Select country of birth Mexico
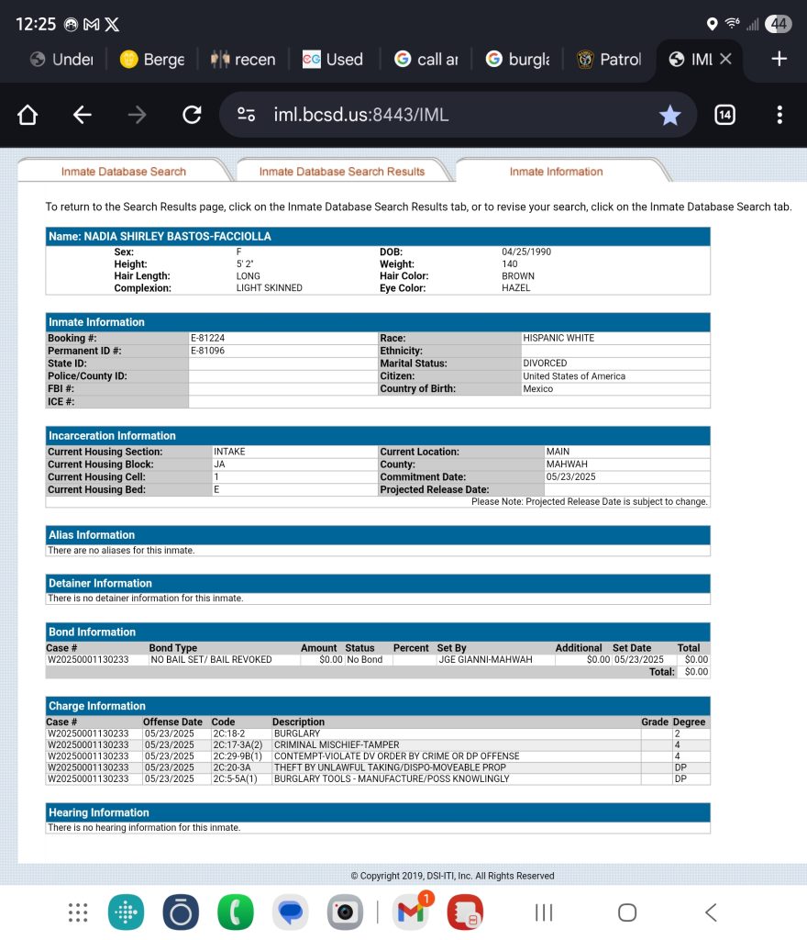The width and height of the screenshot is (807, 940). (x=538, y=388)
